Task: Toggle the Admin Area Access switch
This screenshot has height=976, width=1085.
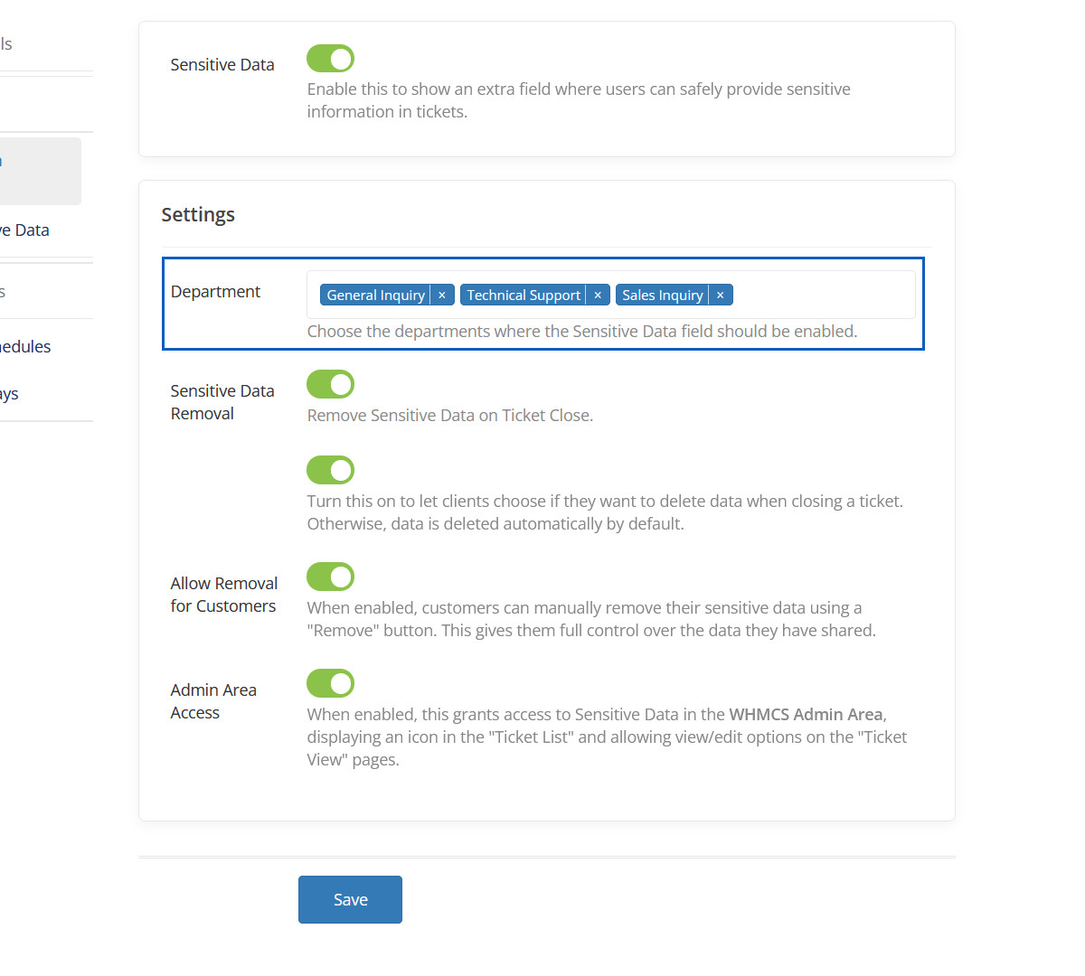Action: coord(330,683)
